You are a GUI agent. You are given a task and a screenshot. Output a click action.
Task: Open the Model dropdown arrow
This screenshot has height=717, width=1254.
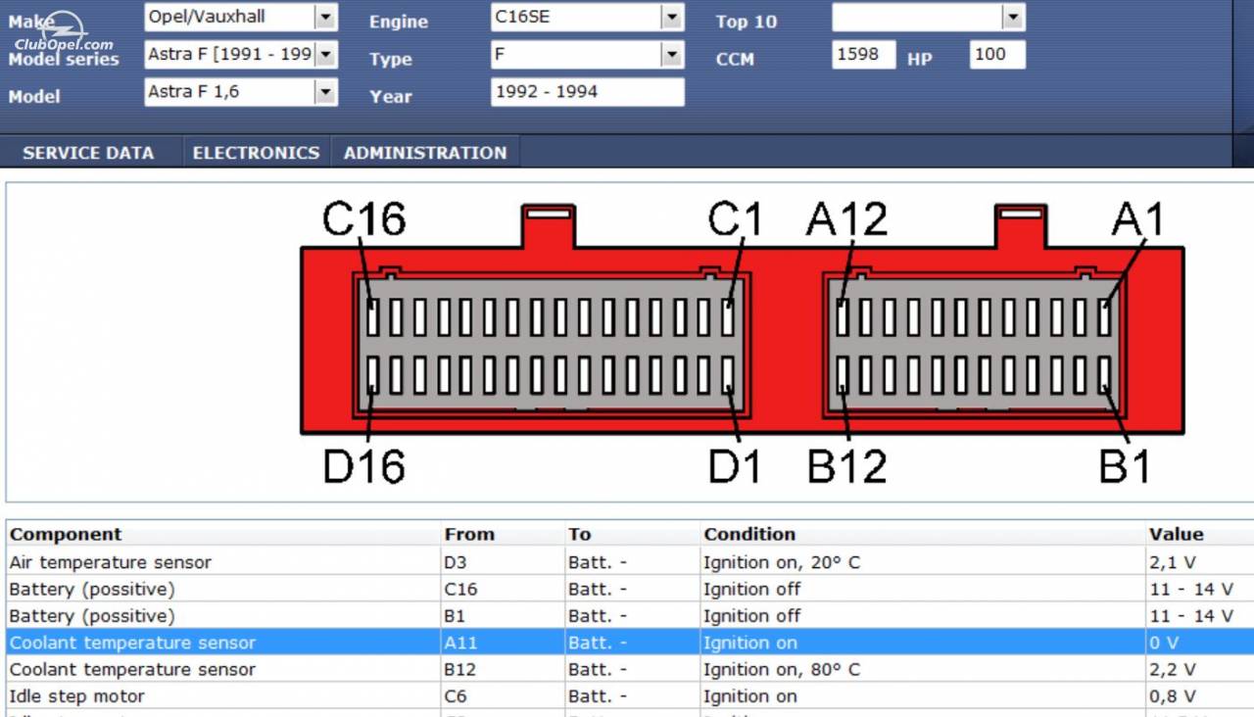326,91
